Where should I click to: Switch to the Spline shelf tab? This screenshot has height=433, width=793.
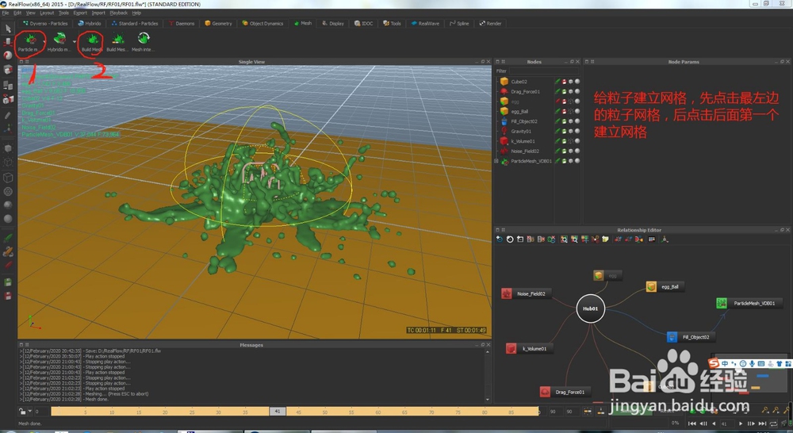coord(459,23)
